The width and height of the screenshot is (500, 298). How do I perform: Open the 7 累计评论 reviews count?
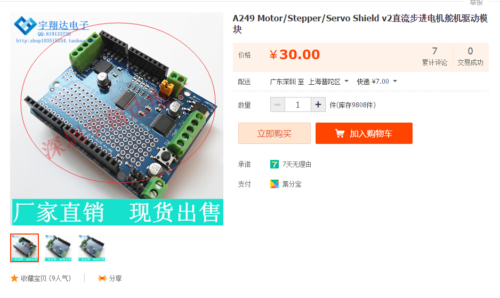click(434, 57)
